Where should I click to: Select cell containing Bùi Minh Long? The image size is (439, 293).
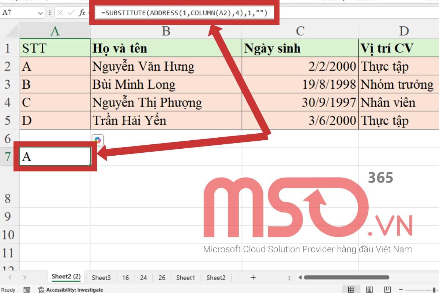166,84
